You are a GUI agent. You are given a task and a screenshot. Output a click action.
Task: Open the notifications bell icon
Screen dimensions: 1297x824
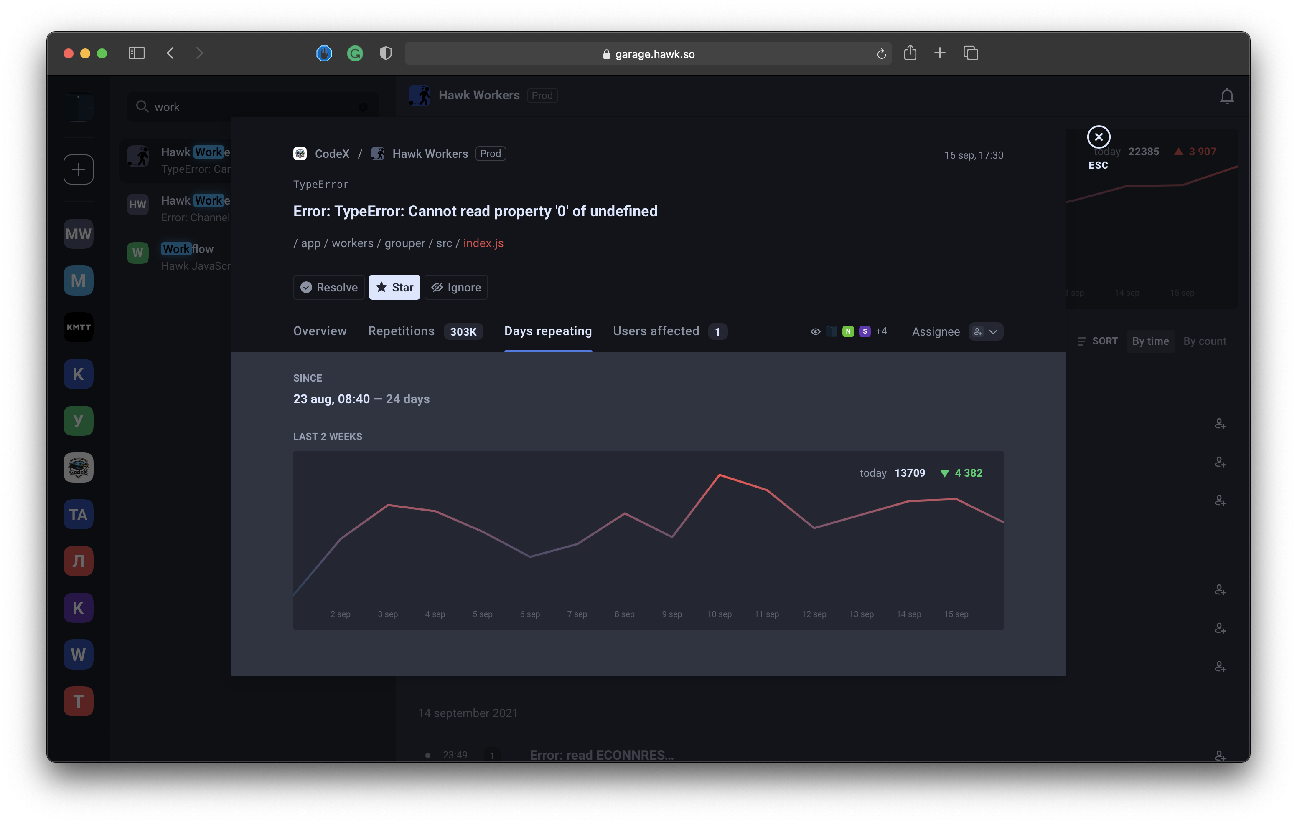(1226, 96)
